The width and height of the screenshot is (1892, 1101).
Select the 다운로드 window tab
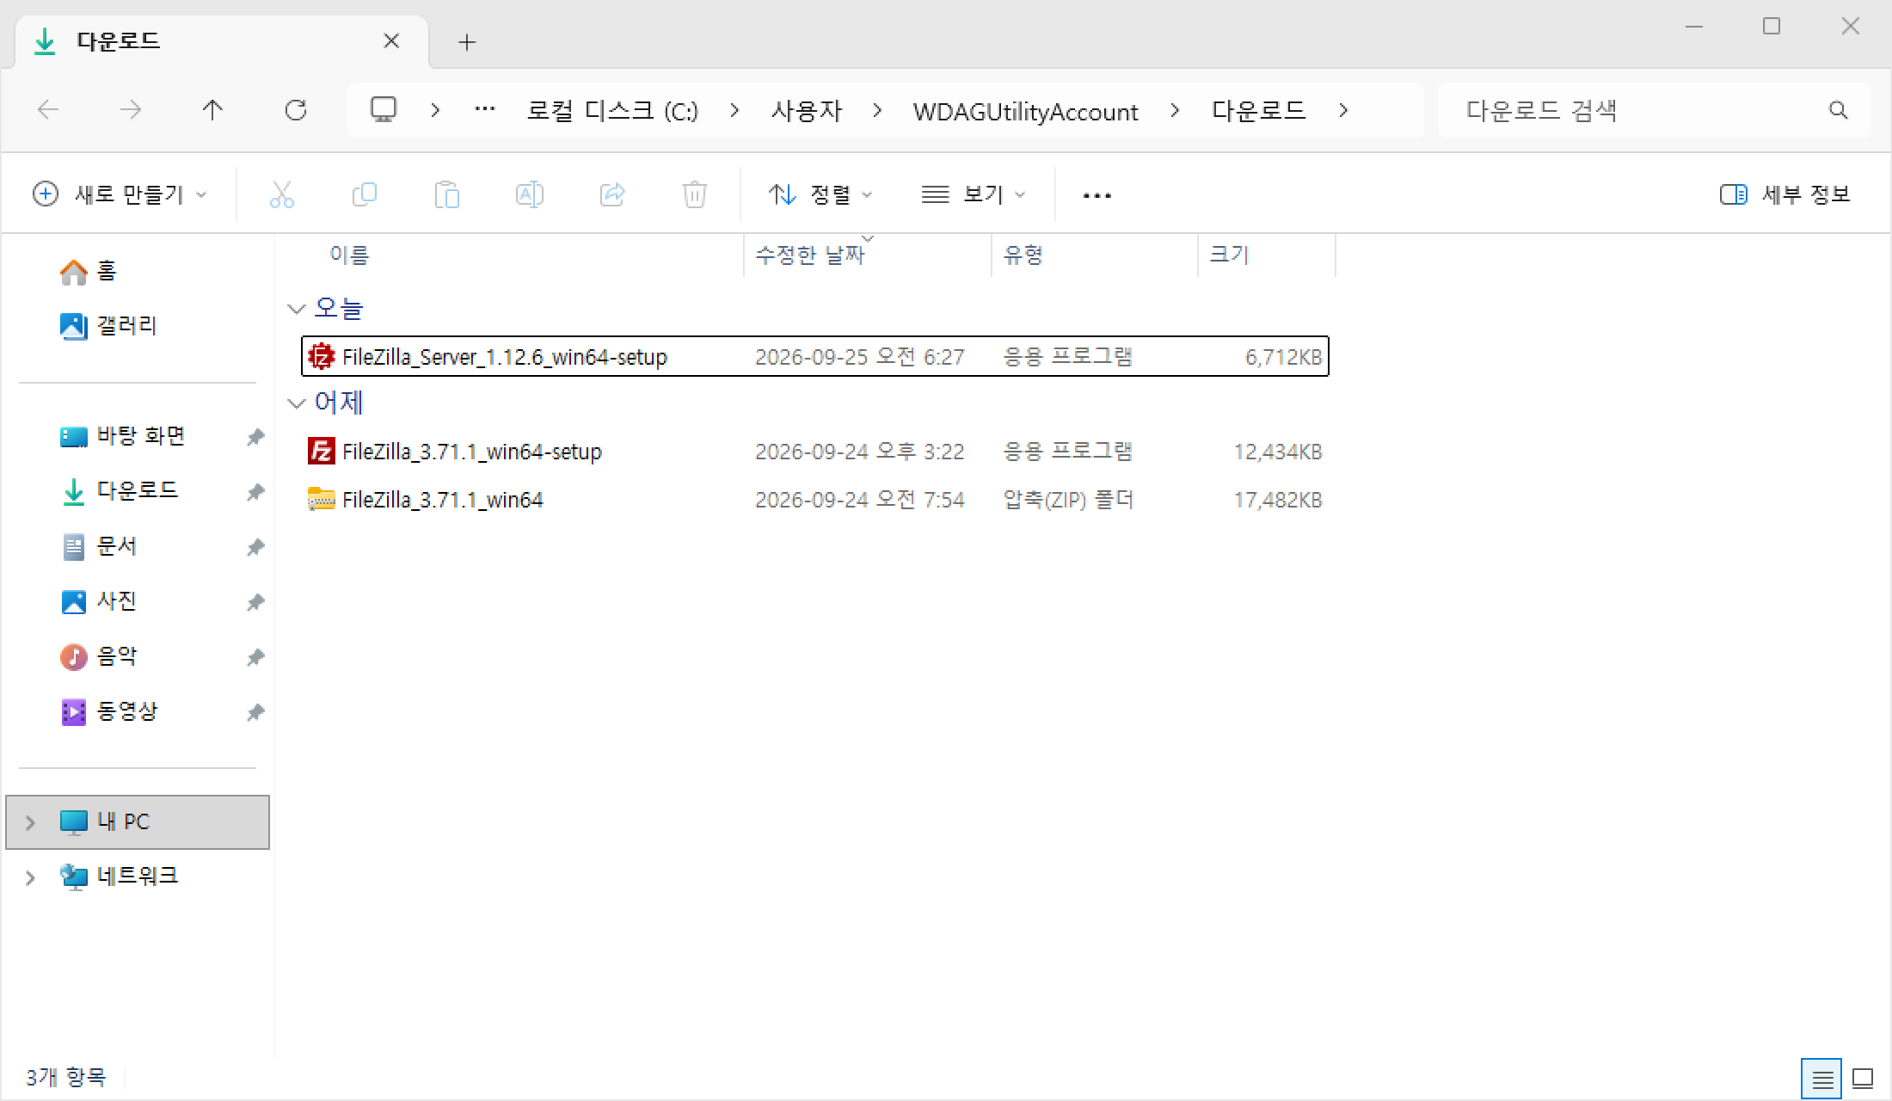click(x=222, y=41)
